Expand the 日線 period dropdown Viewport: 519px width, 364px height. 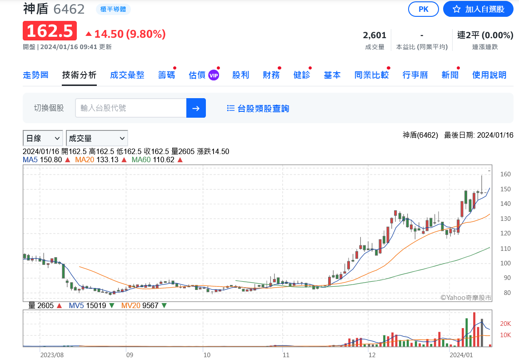click(43, 138)
